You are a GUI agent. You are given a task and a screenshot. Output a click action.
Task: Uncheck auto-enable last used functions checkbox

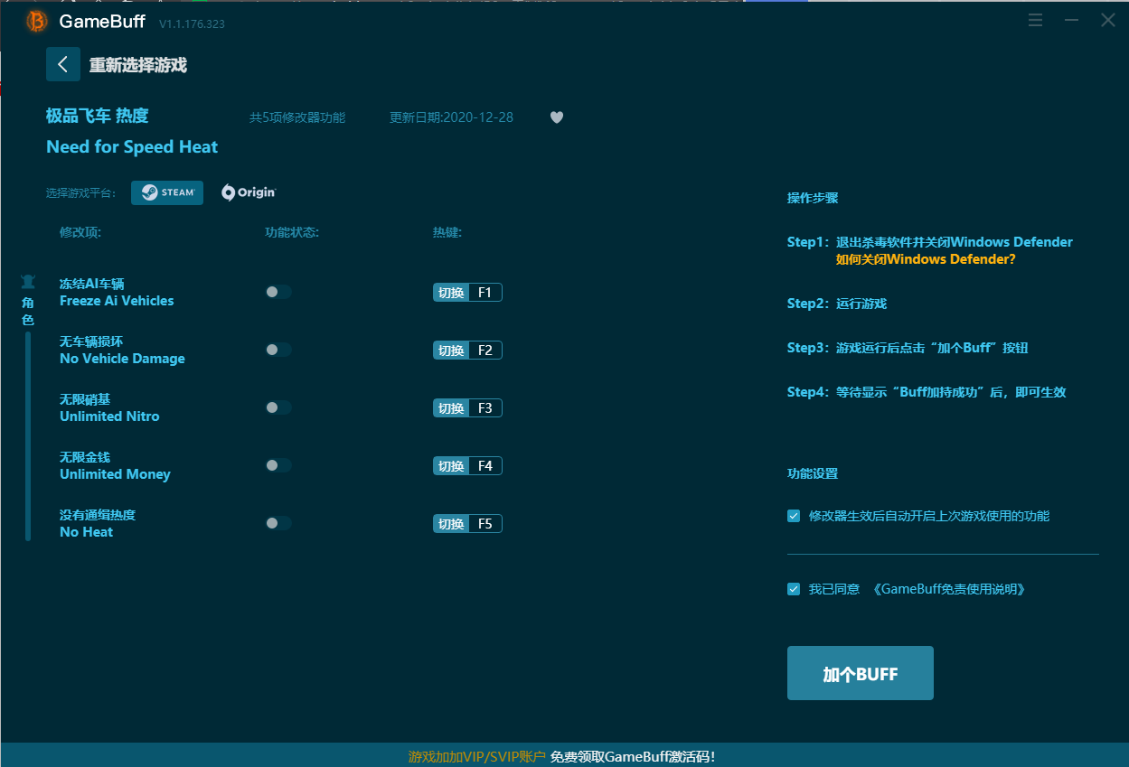pos(794,516)
